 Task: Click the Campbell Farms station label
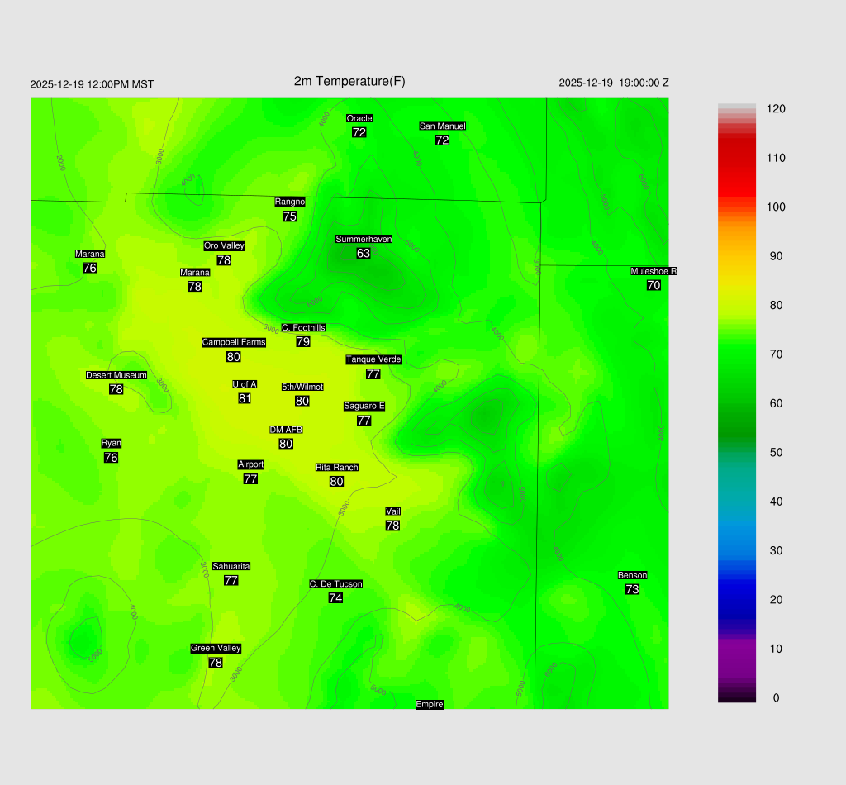234,342
